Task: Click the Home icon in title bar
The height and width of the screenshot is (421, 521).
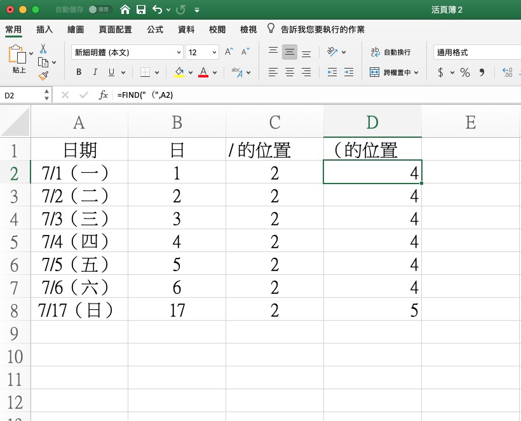Action: click(x=125, y=10)
